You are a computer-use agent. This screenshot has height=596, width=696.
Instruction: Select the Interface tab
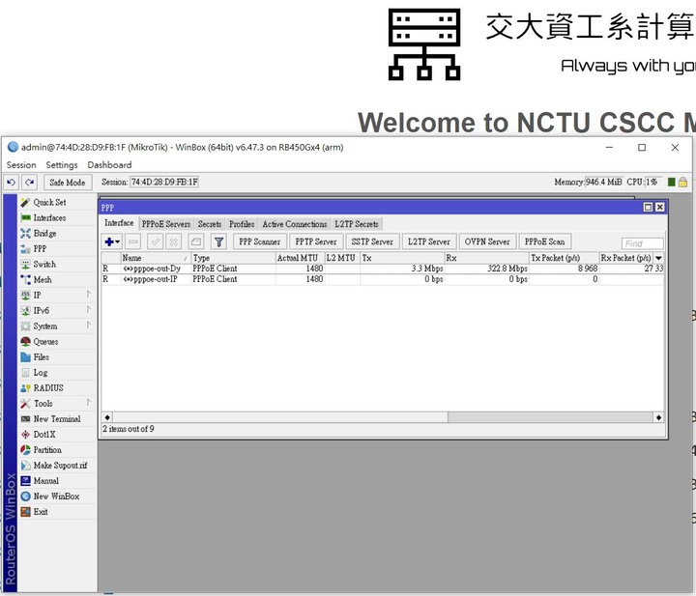coord(119,223)
